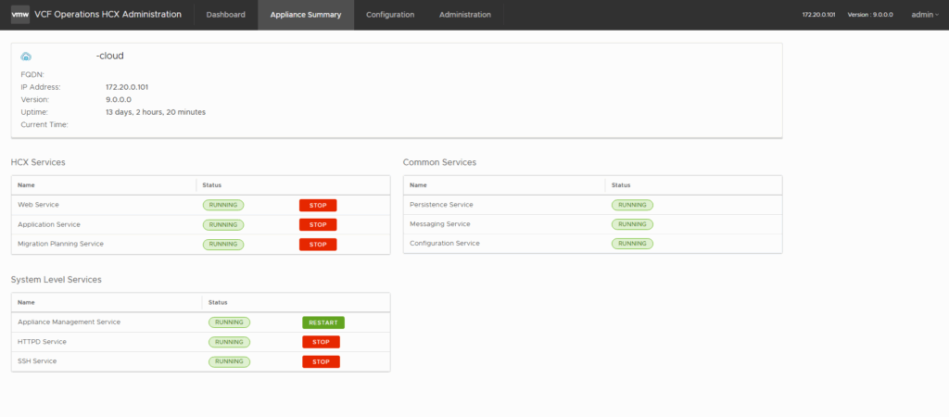This screenshot has height=417, width=949.
Task: Stop the Web Service
Action: coord(318,205)
